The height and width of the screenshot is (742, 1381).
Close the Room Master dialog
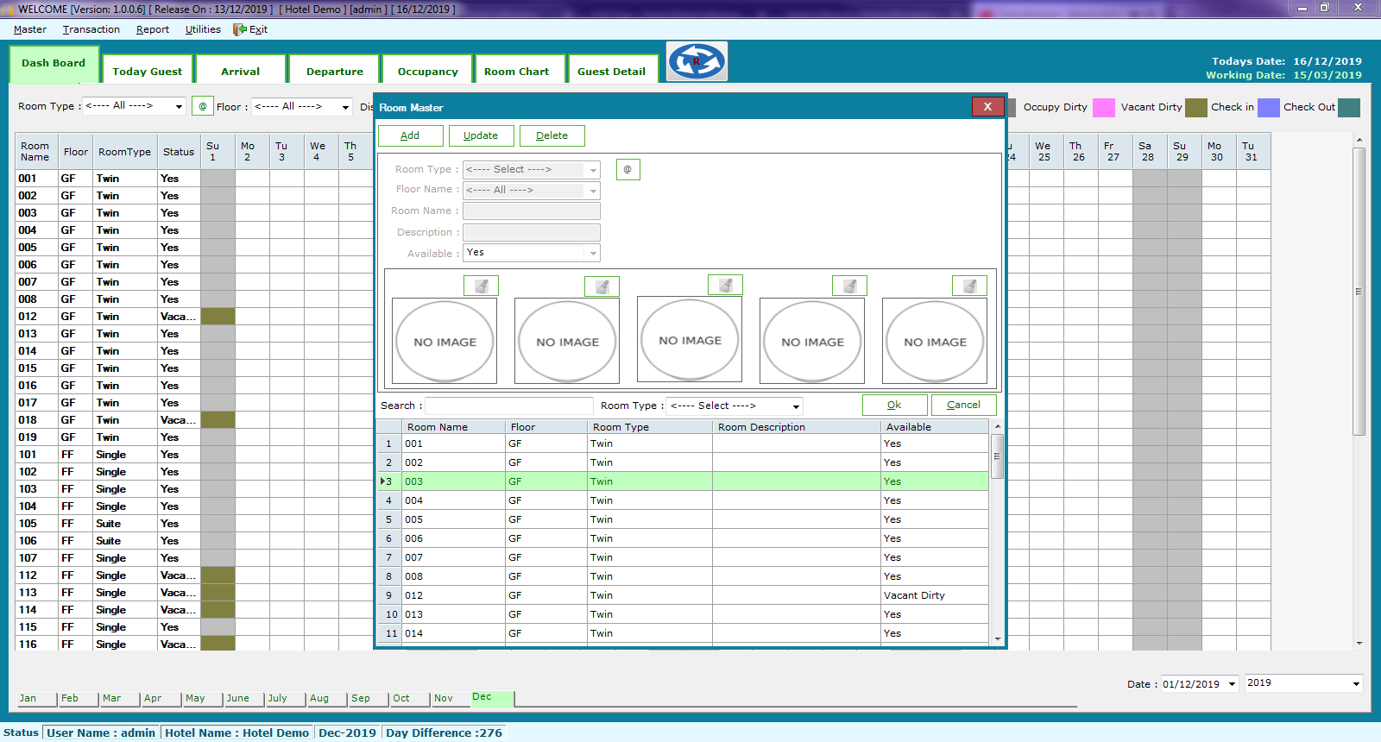pos(987,106)
